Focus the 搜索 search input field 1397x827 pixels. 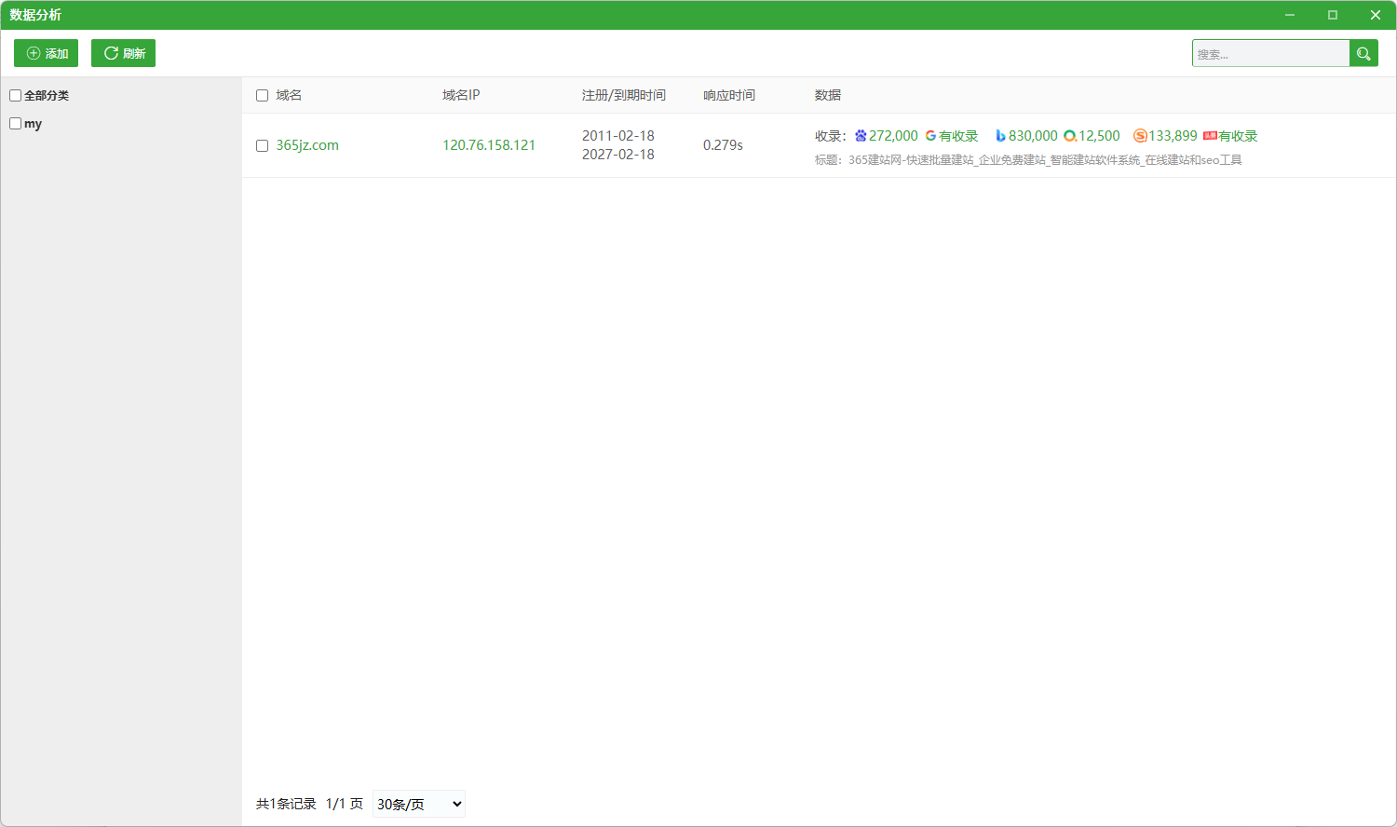(1270, 53)
